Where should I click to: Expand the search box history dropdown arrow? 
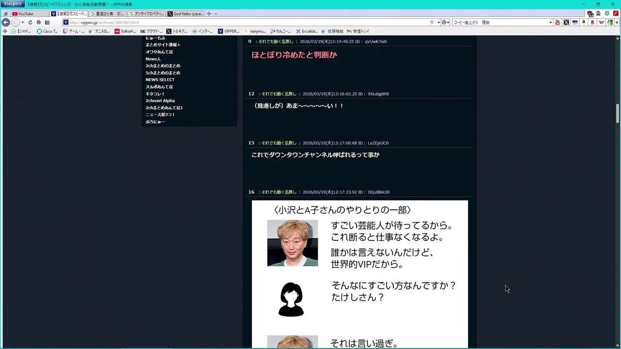click(550, 22)
